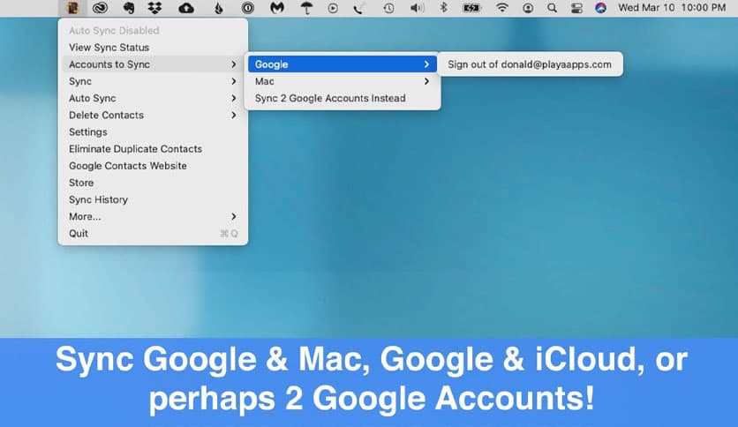Open the Time Machine menu bar icon

tap(388, 8)
